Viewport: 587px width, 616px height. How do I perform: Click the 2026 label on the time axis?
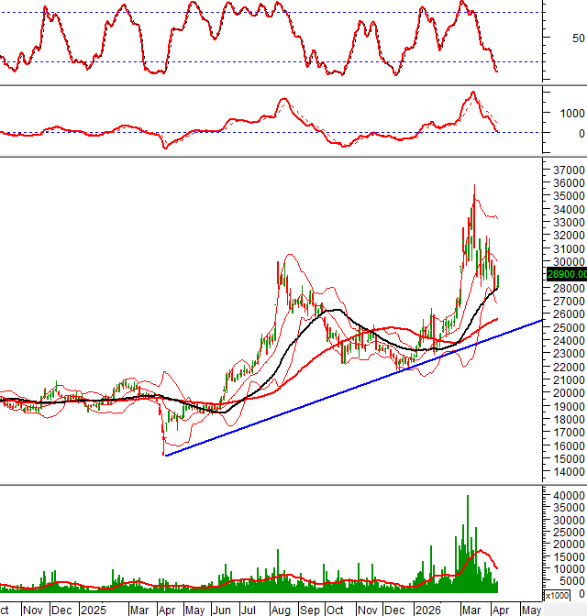coord(427,609)
